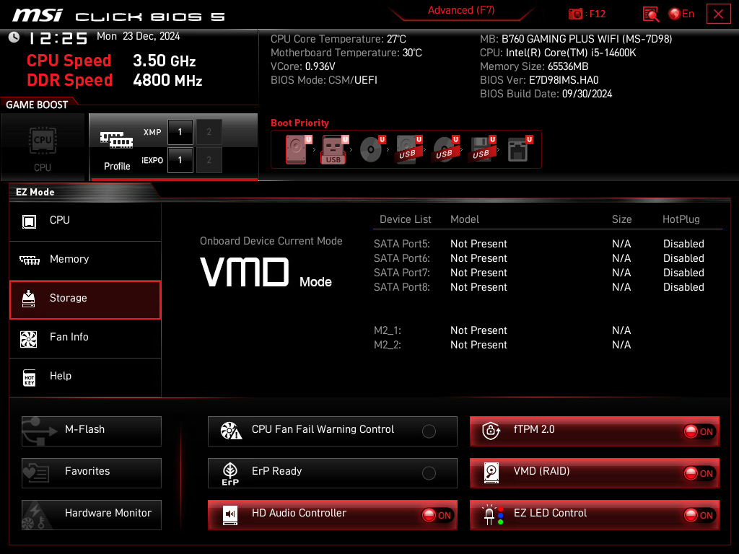Screen dimensions: 739x554
Task: Click the CPU chip icon in sidebar
Action: (29, 221)
